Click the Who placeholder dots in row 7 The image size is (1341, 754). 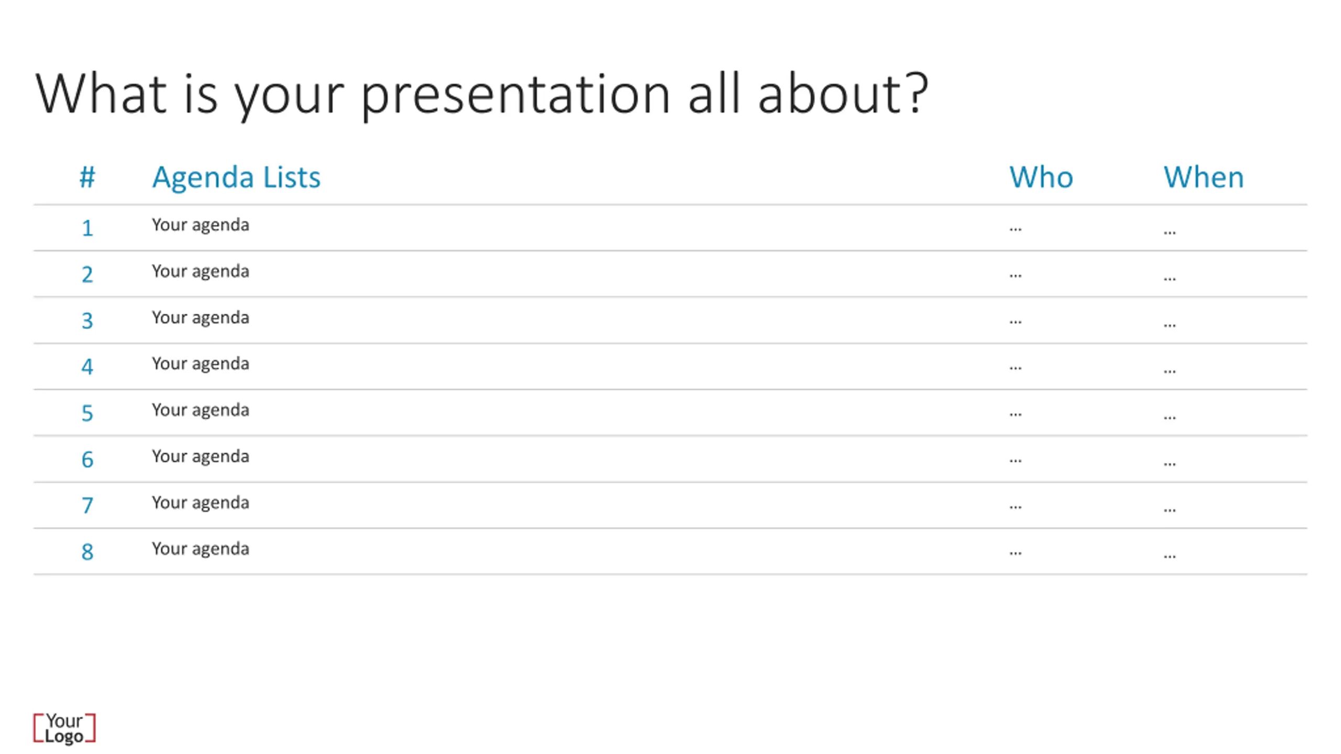(x=1015, y=507)
